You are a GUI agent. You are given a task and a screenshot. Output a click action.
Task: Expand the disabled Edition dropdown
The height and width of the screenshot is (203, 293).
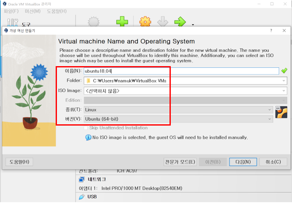click(284, 100)
